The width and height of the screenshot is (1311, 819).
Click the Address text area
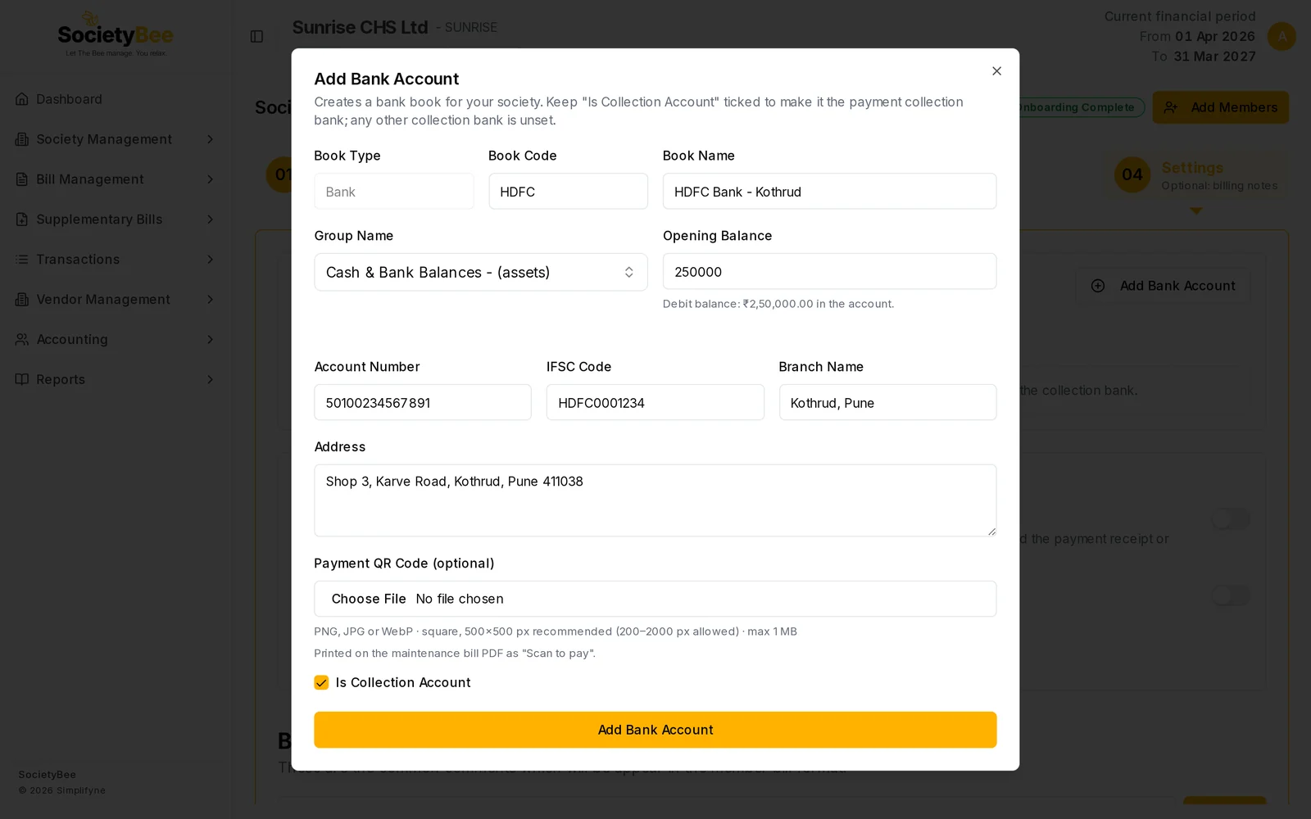pos(655,500)
